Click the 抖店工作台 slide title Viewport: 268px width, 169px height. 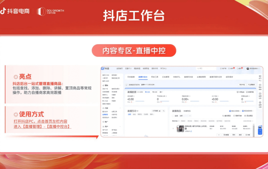tap(134, 15)
